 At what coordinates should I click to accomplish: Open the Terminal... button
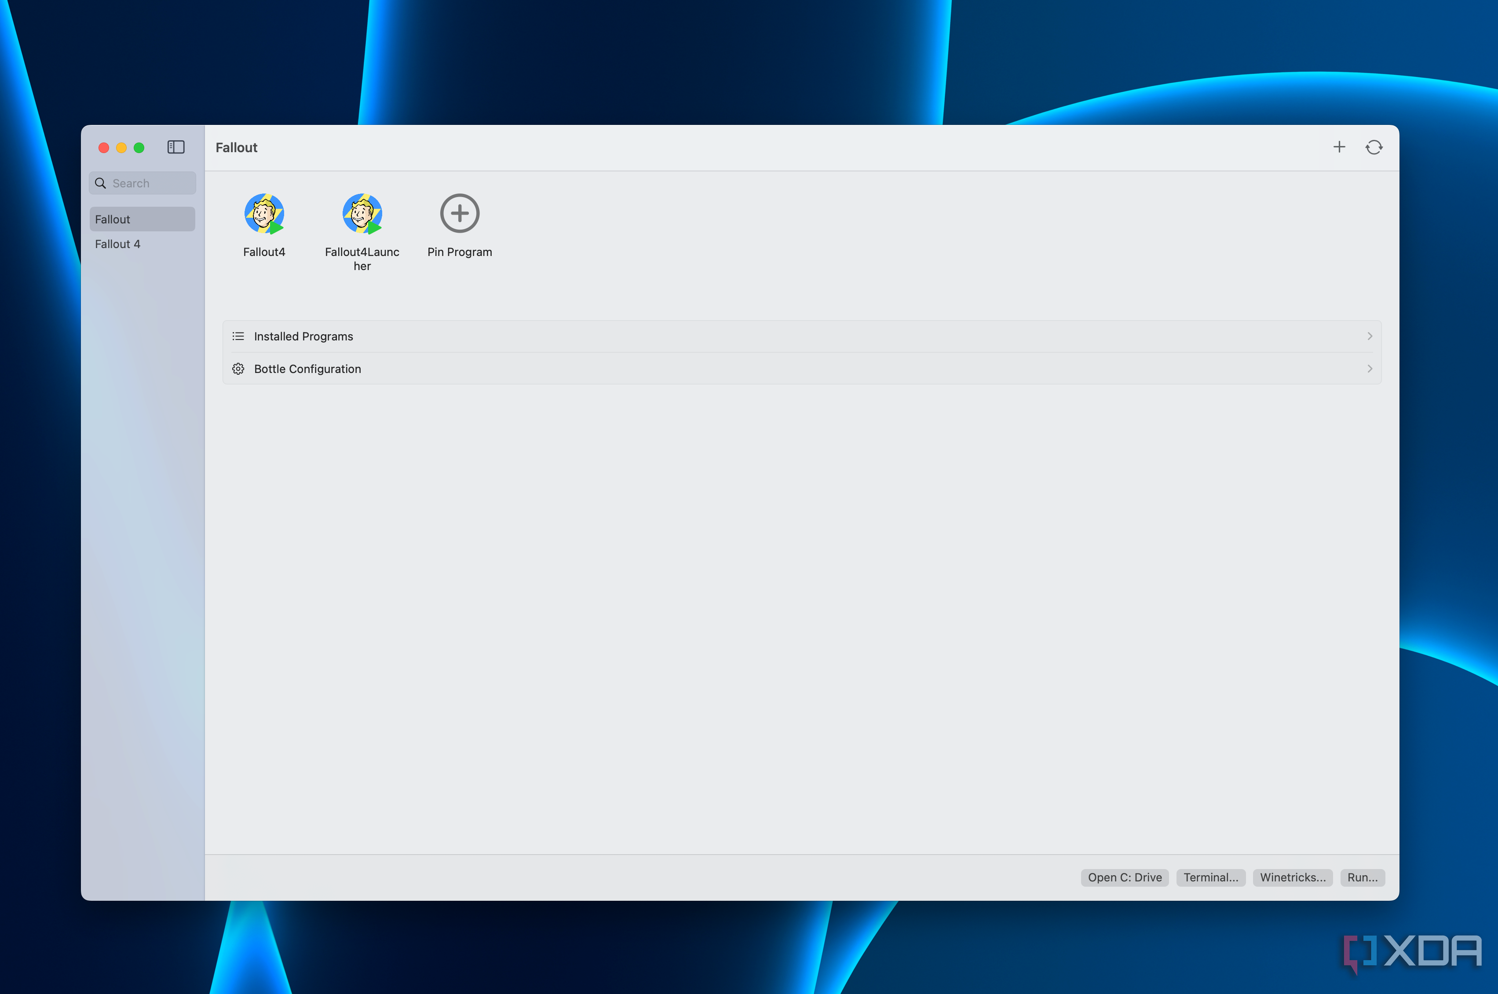(x=1211, y=877)
